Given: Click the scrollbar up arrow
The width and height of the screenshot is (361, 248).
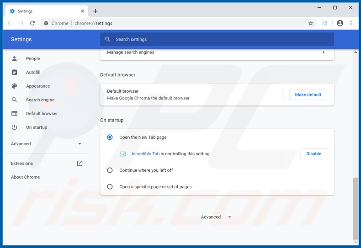Looking at the screenshot, I should click(356, 52).
